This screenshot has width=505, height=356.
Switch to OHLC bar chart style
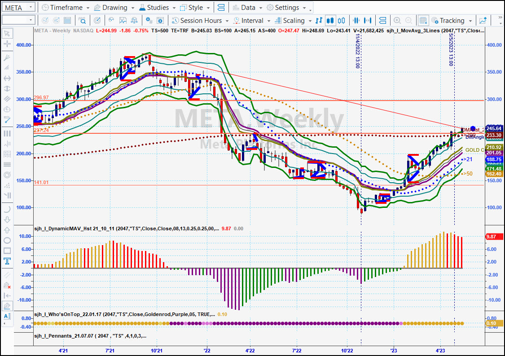click(x=319, y=21)
